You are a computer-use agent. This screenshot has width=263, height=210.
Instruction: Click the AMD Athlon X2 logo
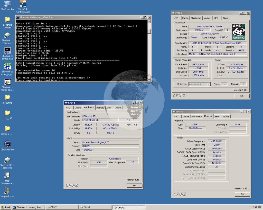(x=239, y=32)
